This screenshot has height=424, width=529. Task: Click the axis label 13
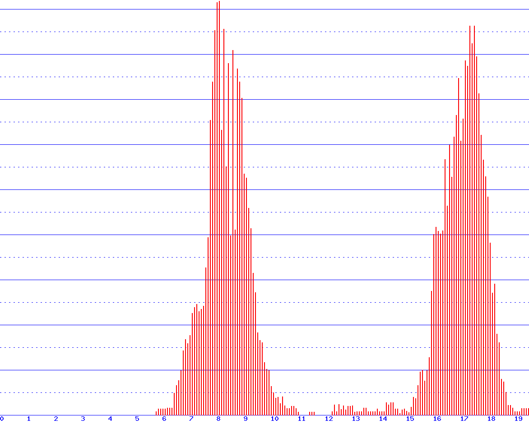(x=356, y=419)
